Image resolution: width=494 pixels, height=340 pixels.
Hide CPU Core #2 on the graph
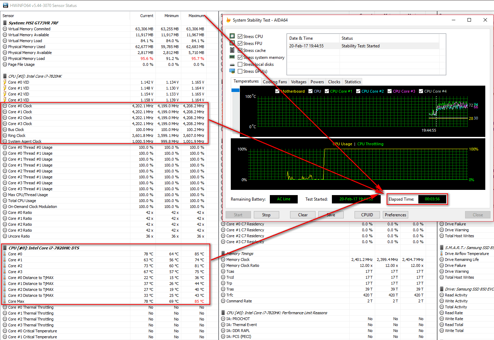coord(358,91)
